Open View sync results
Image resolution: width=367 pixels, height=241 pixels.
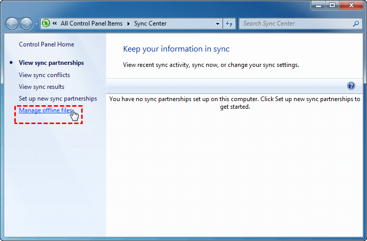(x=41, y=87)
